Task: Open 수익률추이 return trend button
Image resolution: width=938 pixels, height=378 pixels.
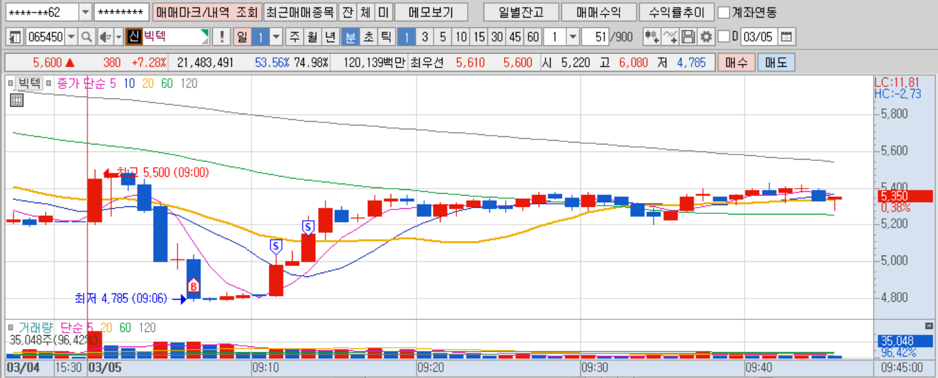Action: (x=677, y=12)
